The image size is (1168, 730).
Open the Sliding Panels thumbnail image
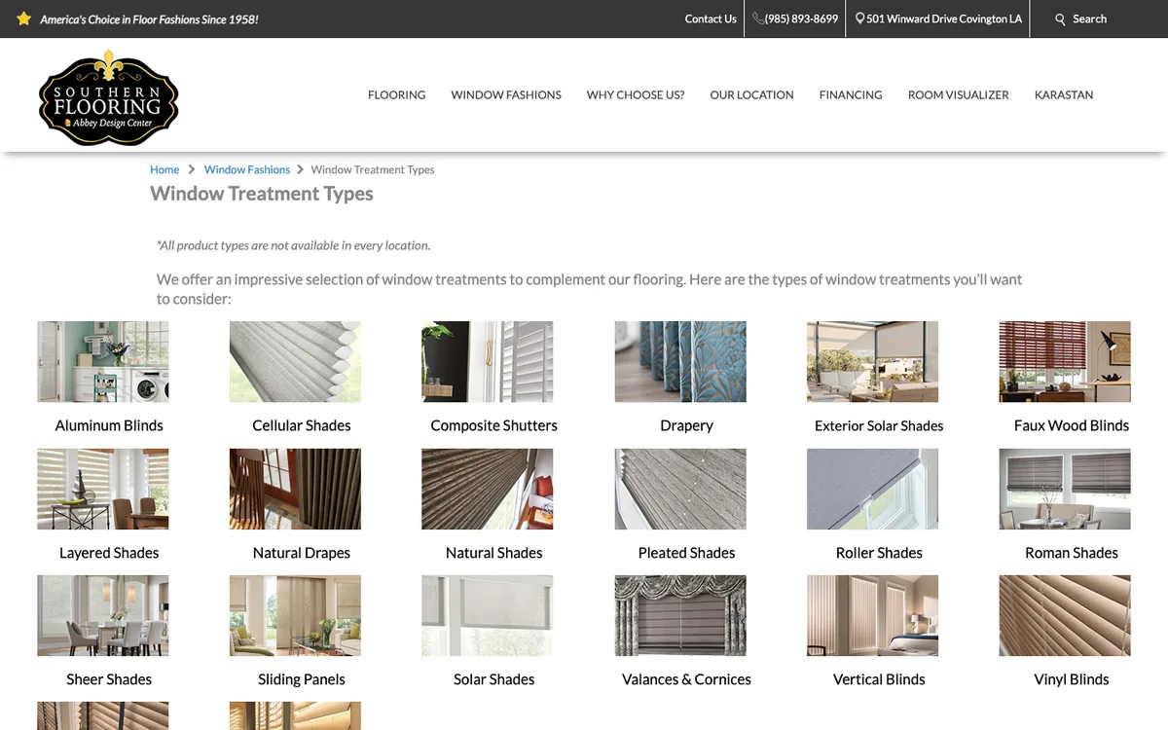(295, 615)
